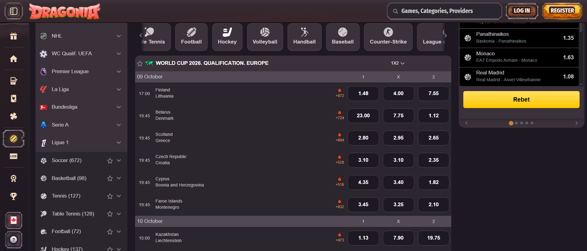
Task: Favorite Basketball (98) with the star
Action: pos(110,178)
